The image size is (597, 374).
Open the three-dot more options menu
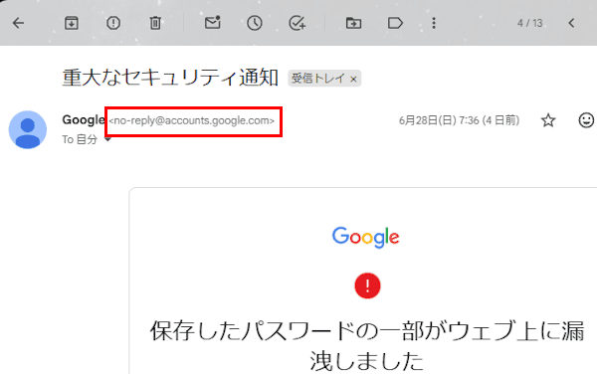click(x=434, y=23)
